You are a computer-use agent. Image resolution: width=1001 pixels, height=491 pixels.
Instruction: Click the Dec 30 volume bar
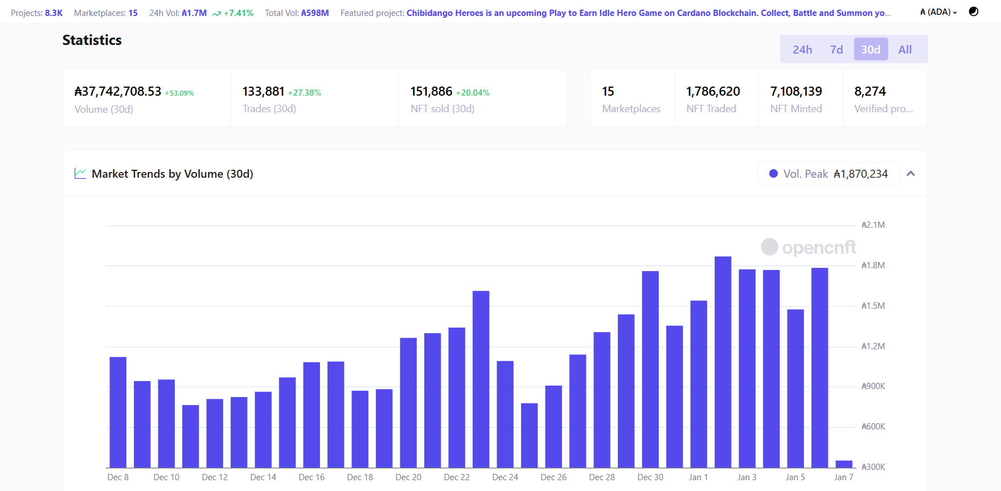(x=650, y=370)
